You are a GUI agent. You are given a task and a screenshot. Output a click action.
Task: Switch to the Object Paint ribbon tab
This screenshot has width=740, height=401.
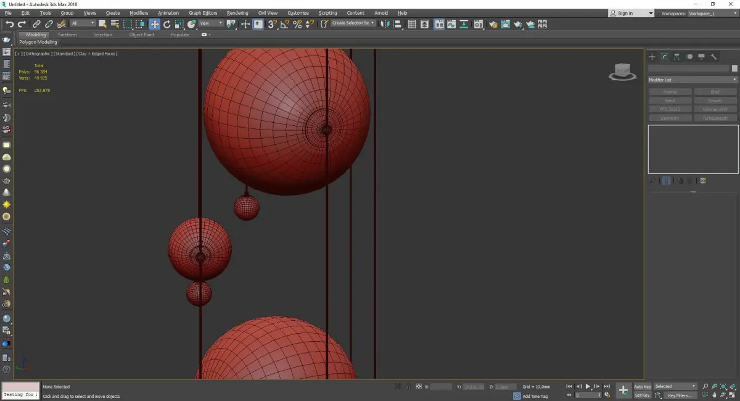tap(142, 35)
